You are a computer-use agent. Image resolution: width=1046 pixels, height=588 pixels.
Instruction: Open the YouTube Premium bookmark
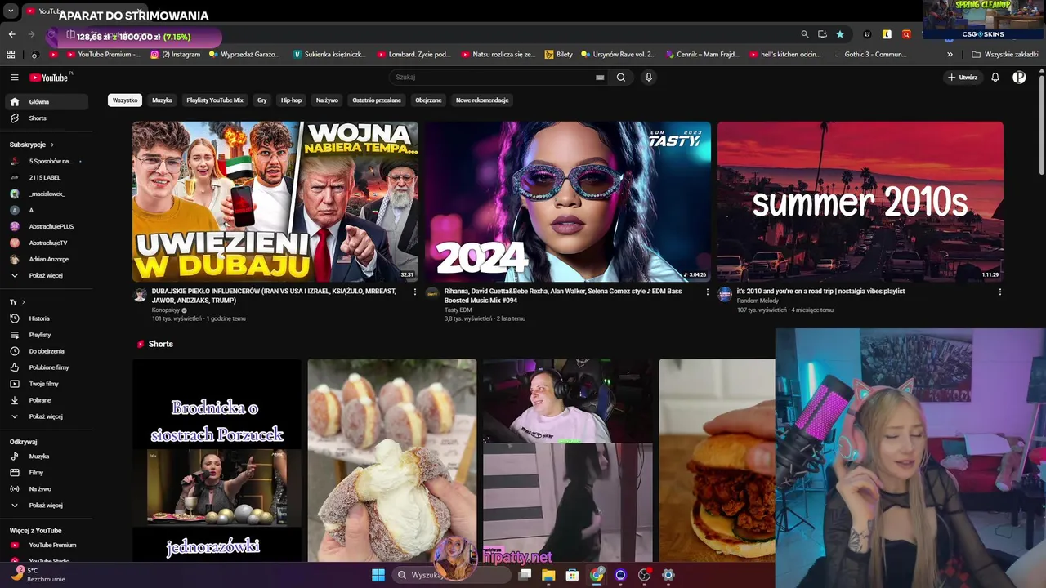[103, 55]
